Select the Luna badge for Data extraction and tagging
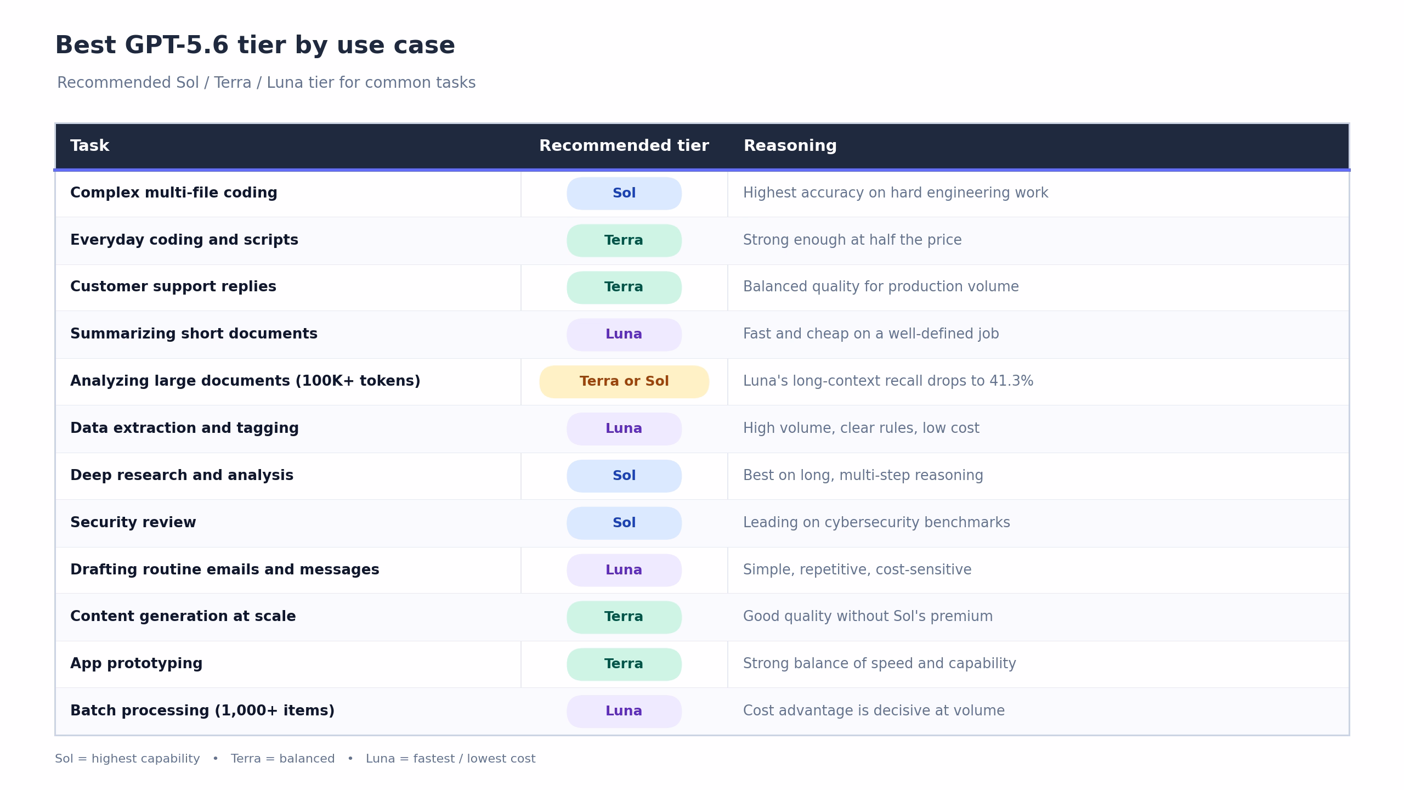The height and width of the screenshot is (790, 1404). (624, 429)
